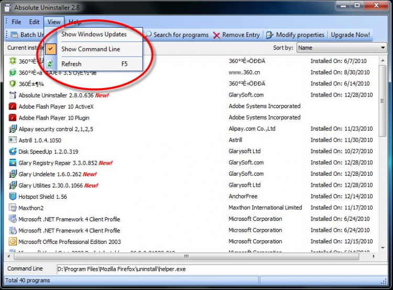Viewport: 393px width, 290px height.
Task: Open the Sort by Name dropdown
Action: (x=341, y=48)
